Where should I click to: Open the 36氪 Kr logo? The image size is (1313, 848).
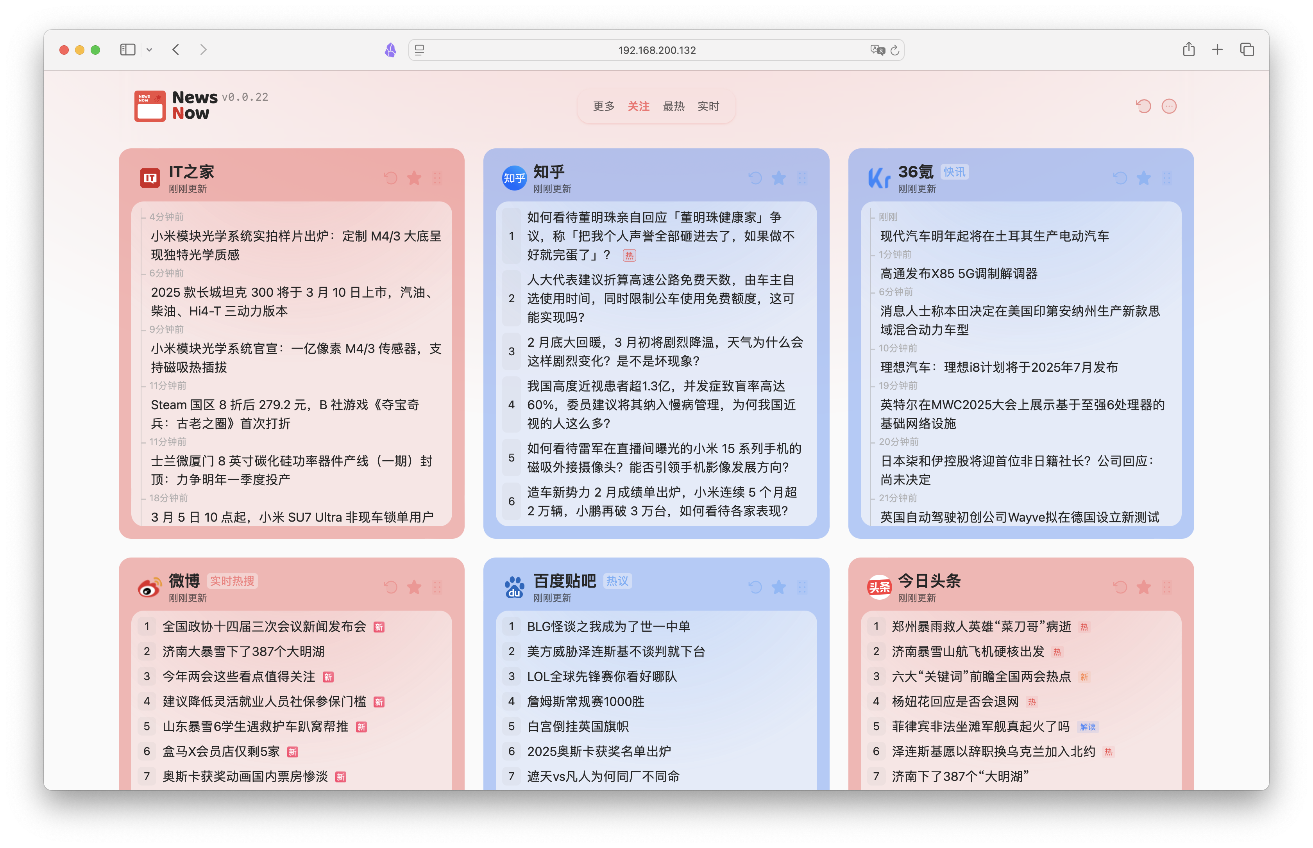click(x=879, y=178)
